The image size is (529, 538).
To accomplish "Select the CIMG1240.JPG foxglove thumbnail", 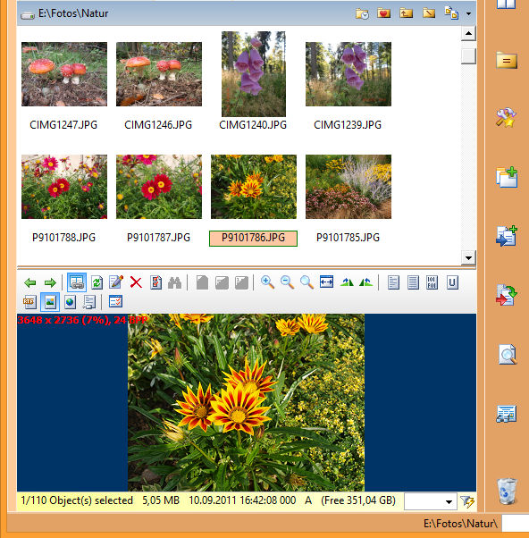I will pyautogui.click(x=254, y=74).
